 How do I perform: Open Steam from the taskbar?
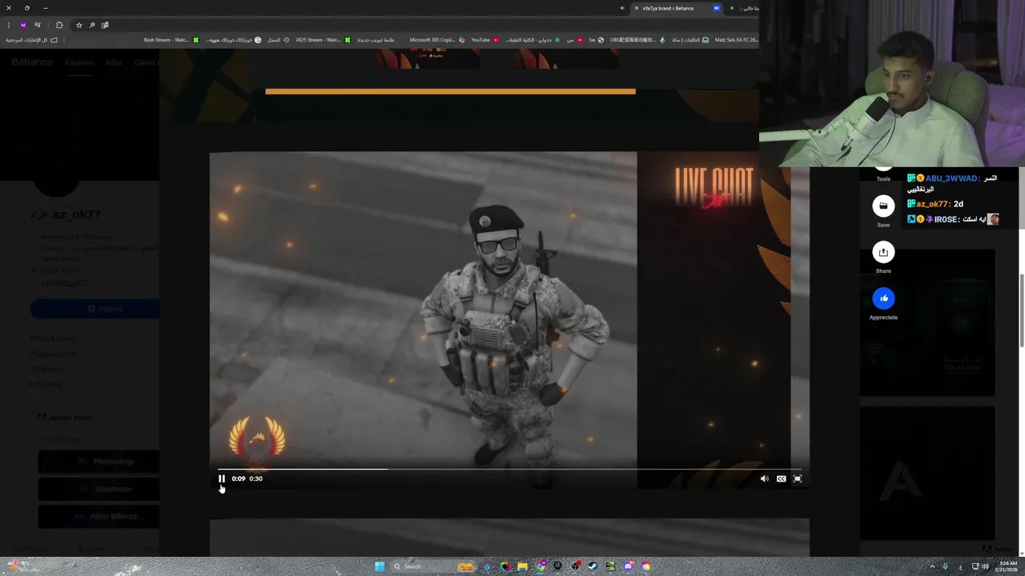[593, 566]
